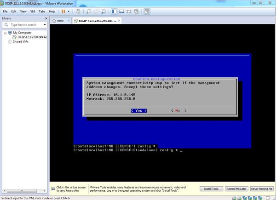Select Shared VMs in the library
Viewport: 276px width, 200px height.
pos(21,42)
